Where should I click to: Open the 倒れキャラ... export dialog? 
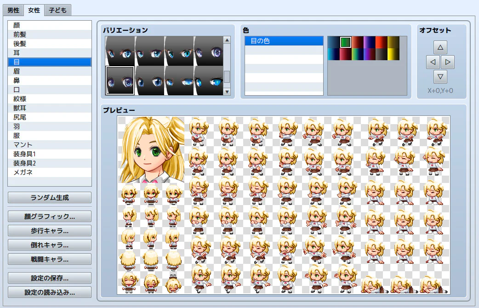coord(50,245)
